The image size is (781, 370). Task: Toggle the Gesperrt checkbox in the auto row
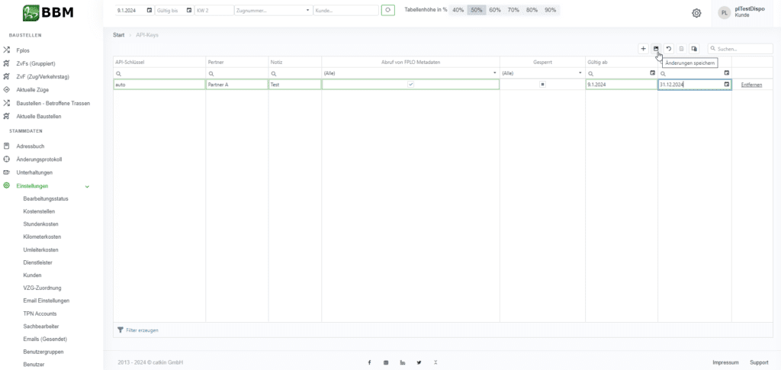[x=542, y=85]
